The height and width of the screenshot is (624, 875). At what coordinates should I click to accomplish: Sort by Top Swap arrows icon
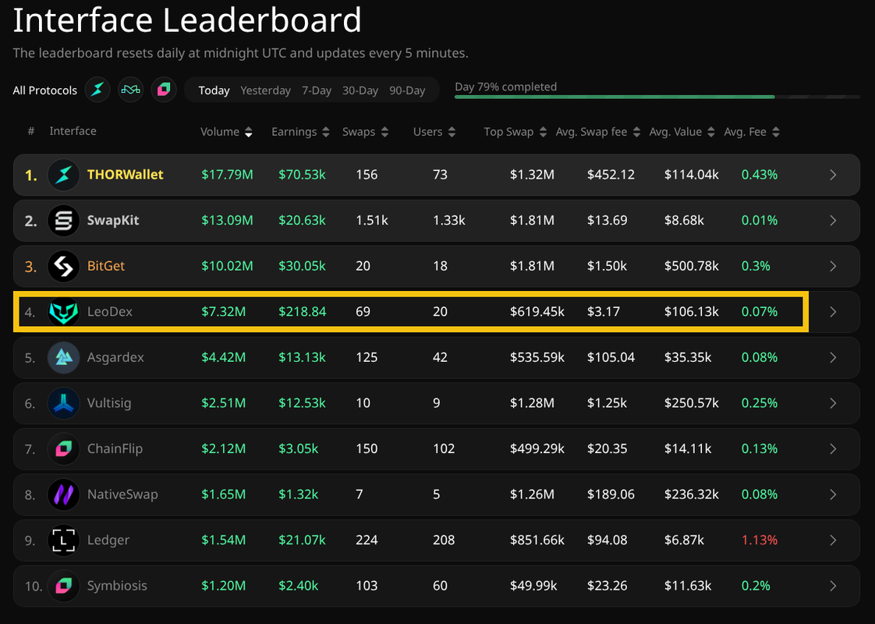543,133
